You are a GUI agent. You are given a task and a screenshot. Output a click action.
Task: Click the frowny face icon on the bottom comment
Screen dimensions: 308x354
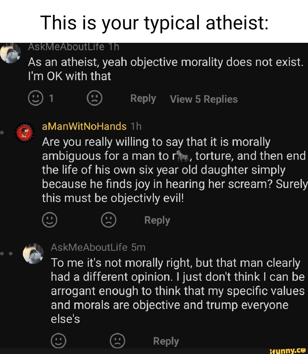118,341
